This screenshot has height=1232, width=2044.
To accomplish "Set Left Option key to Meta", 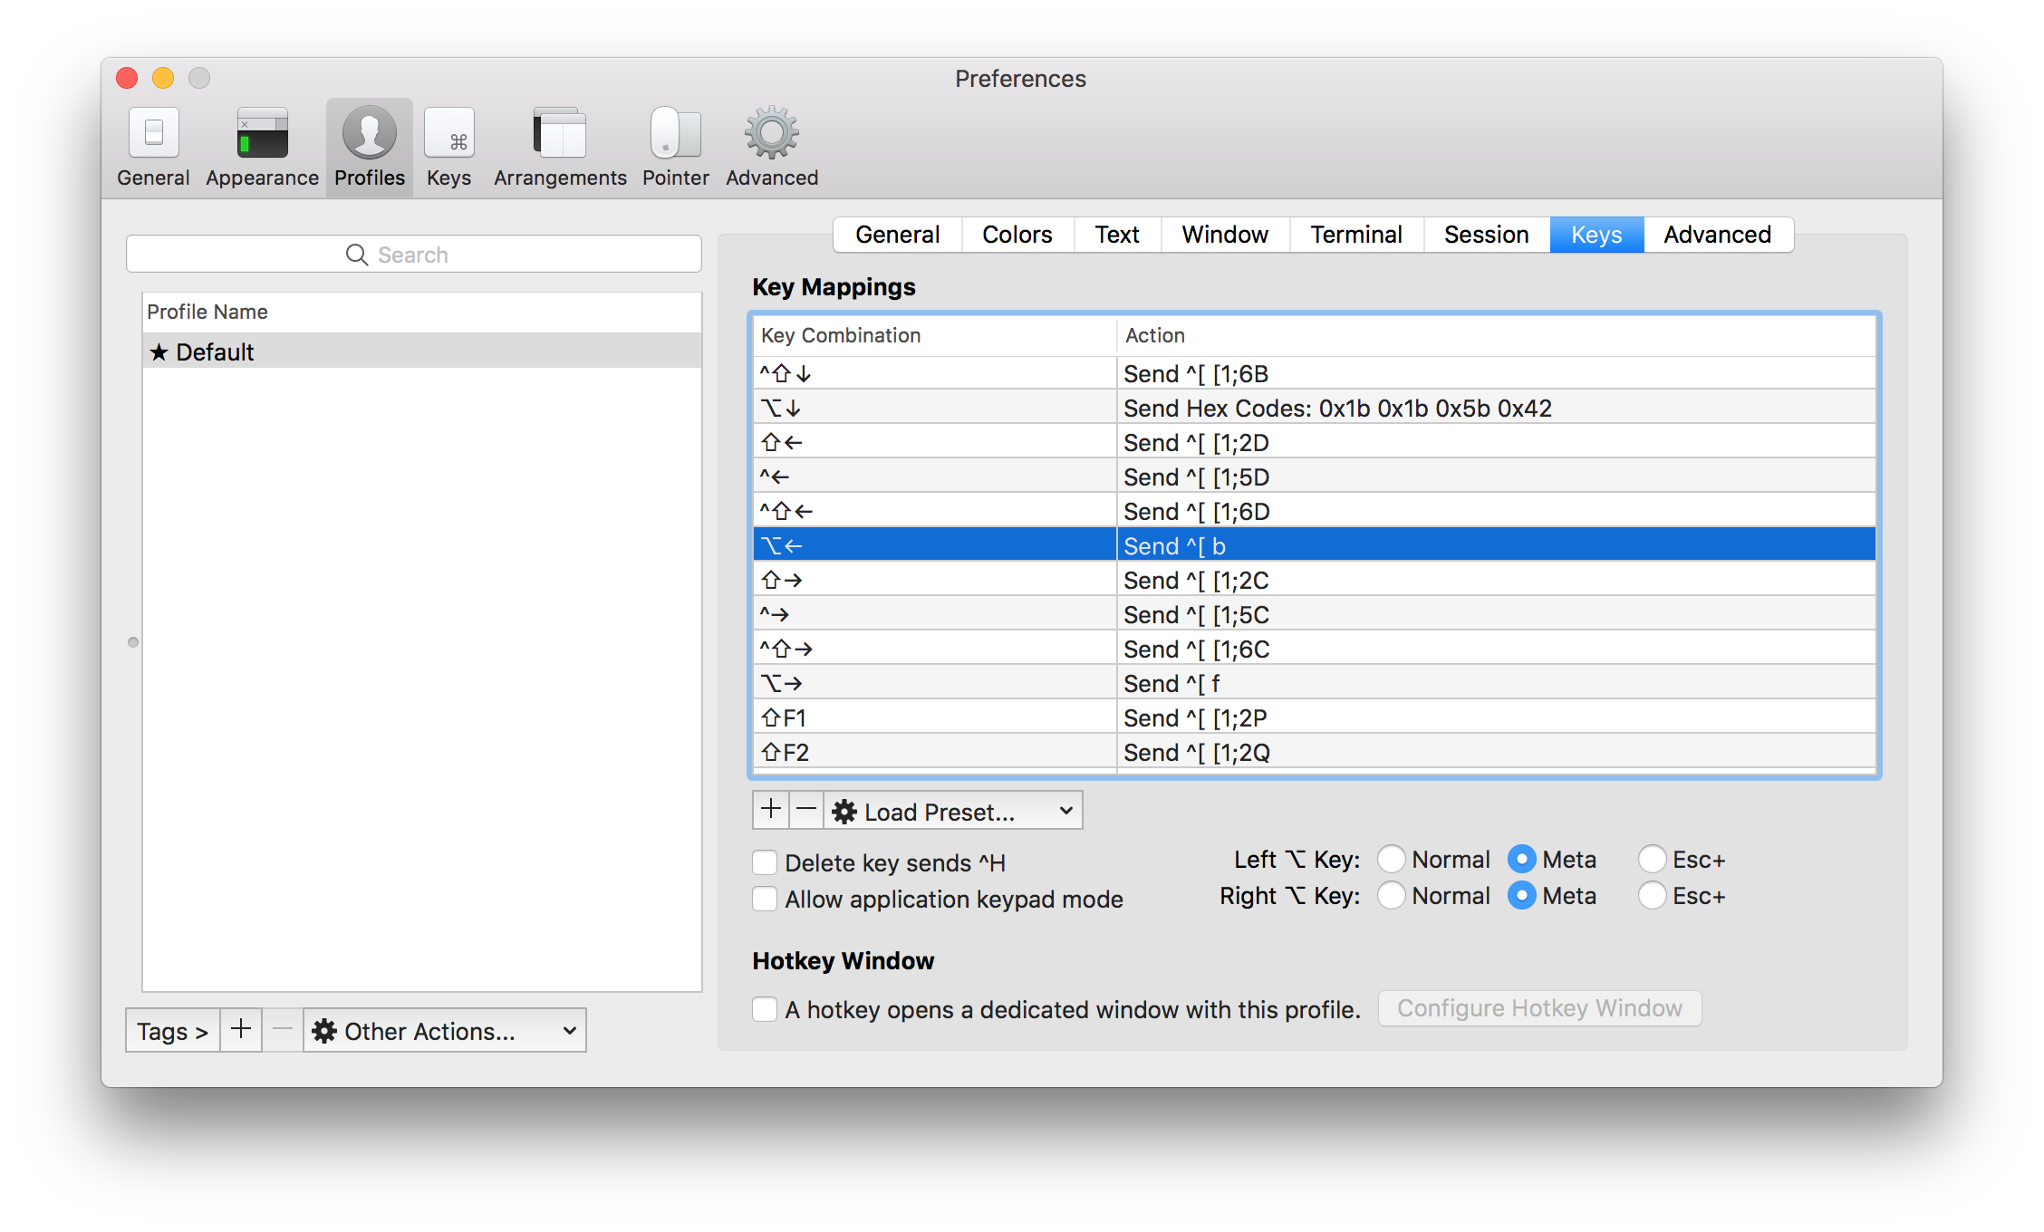I will click(1522, 859).
